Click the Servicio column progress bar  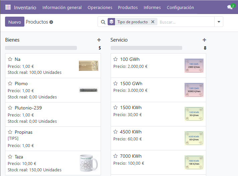point(146,48)
